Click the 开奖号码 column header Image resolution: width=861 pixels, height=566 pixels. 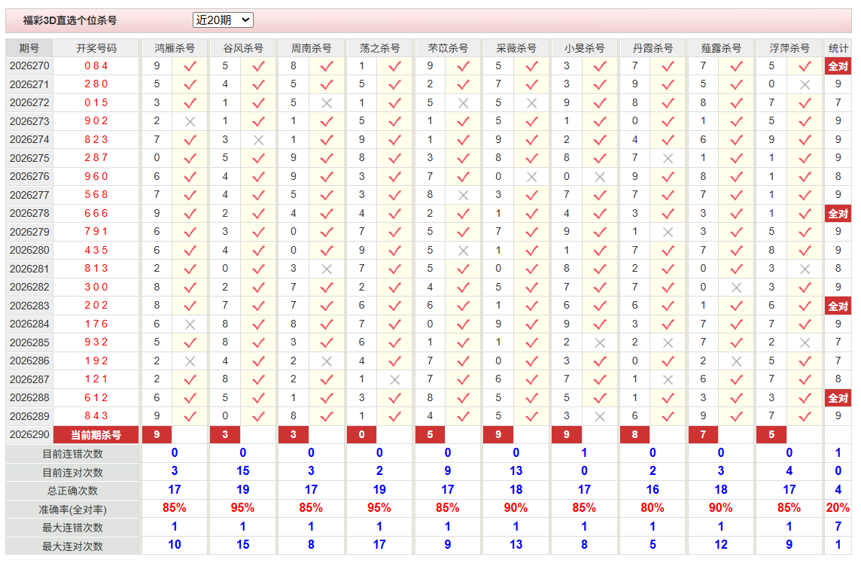point(96,48)
